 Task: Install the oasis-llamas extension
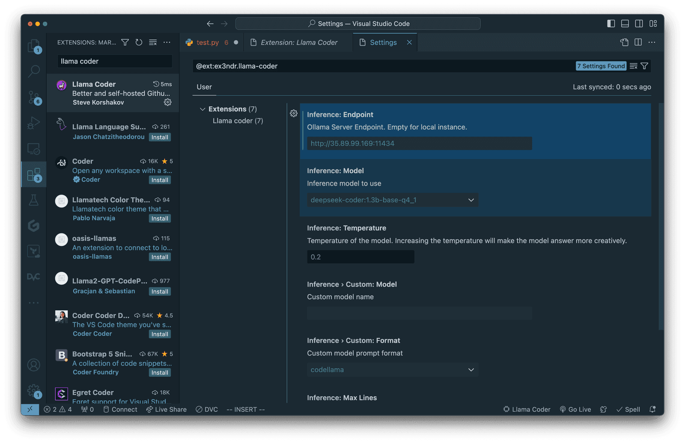160,257
